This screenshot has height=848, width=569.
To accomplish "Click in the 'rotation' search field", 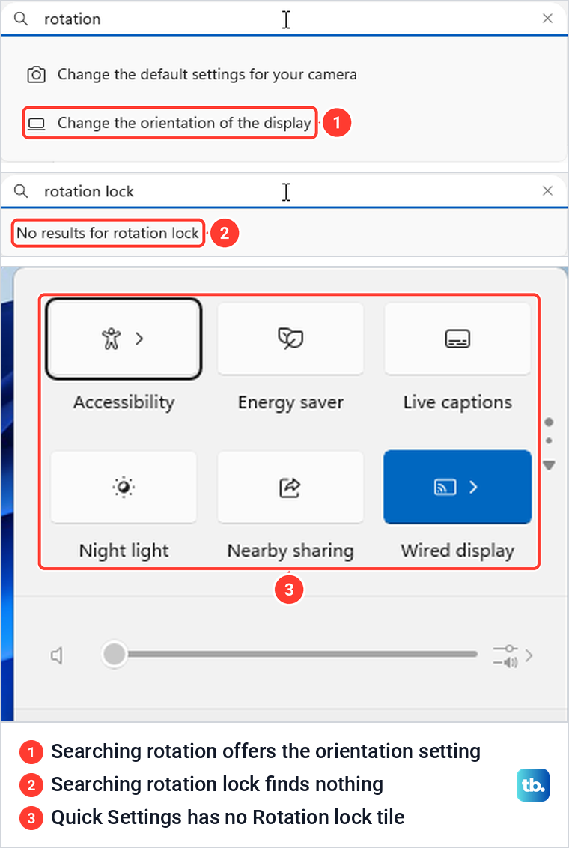I will [x=284, y=19].
